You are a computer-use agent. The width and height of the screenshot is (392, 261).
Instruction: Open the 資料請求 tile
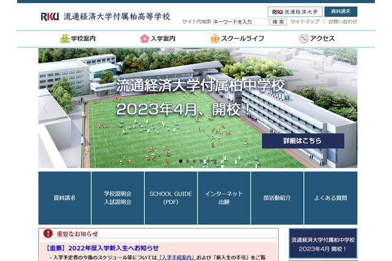pyautogui.click(x=64, y=198)
